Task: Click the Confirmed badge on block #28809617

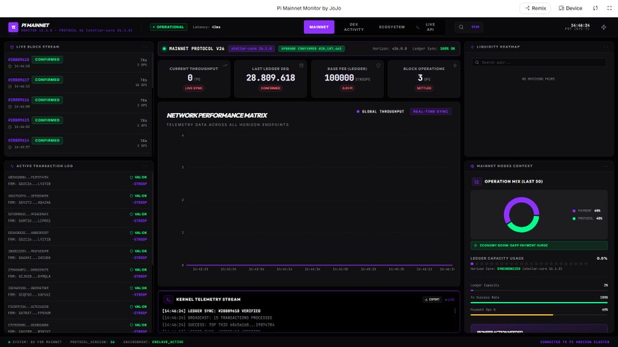Action: click(x=47, y=80)
